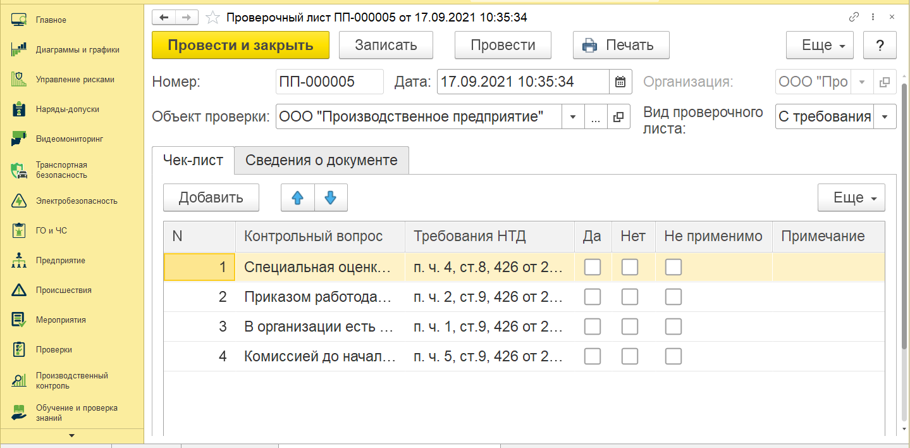Open Наряды-допуски section icon
Image resolution: width=910 pixels, height=448 pixels.
click(x=19, y=109)
